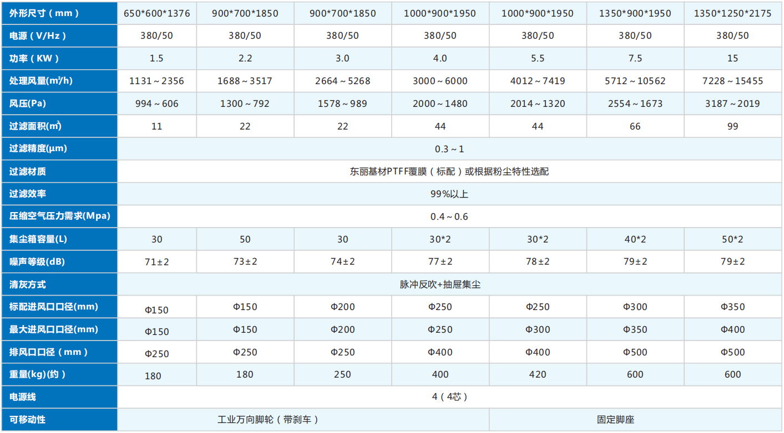
Task: Select the 压缩空气压力需求(Mpa) row header
Action: pyautogui.click(x=59, y=216)
